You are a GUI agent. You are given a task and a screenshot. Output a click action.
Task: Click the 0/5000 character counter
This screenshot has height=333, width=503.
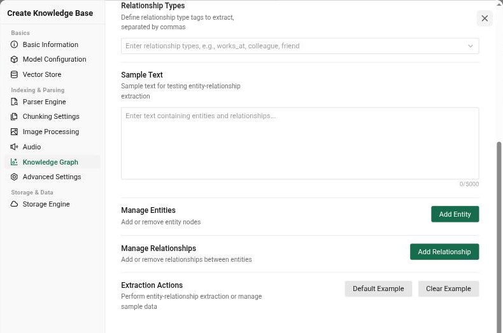(469, 184)
